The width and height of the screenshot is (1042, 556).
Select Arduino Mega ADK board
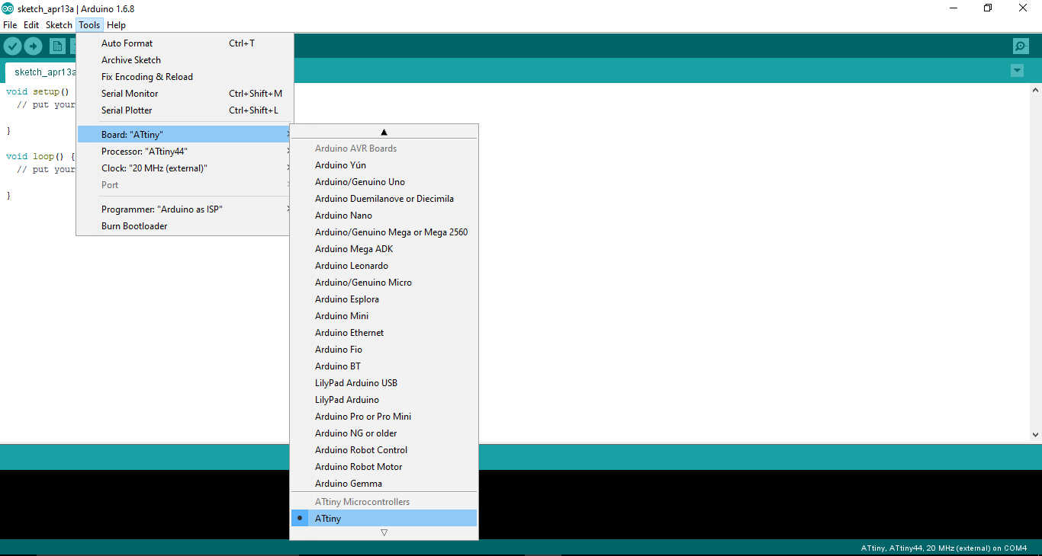384,249
